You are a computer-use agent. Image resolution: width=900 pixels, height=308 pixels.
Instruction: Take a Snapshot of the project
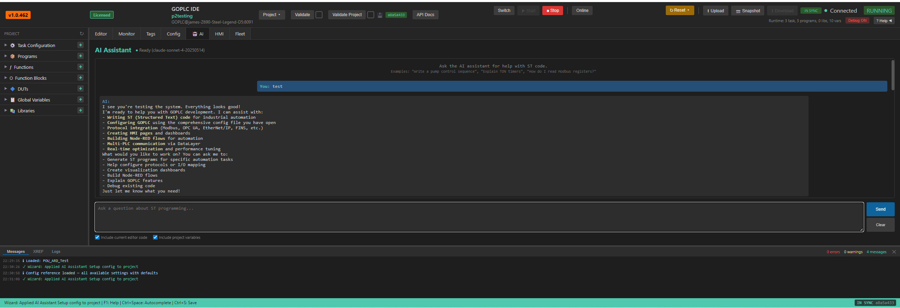[748, 11]
